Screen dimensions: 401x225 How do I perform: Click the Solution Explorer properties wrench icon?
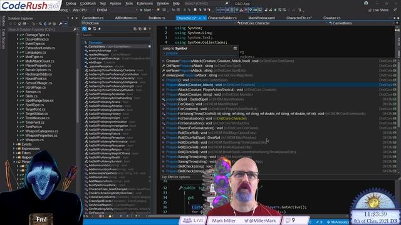tap(60, 24)
